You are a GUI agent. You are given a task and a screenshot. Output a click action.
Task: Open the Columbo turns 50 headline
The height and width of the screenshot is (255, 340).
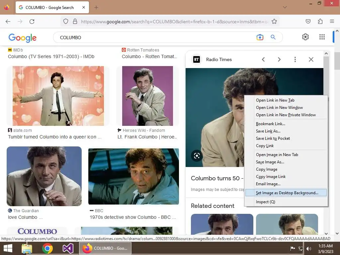point(217,178)
